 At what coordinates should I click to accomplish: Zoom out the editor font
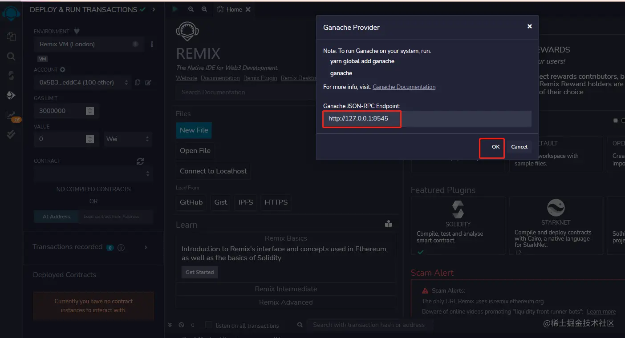tap(191, 9)
